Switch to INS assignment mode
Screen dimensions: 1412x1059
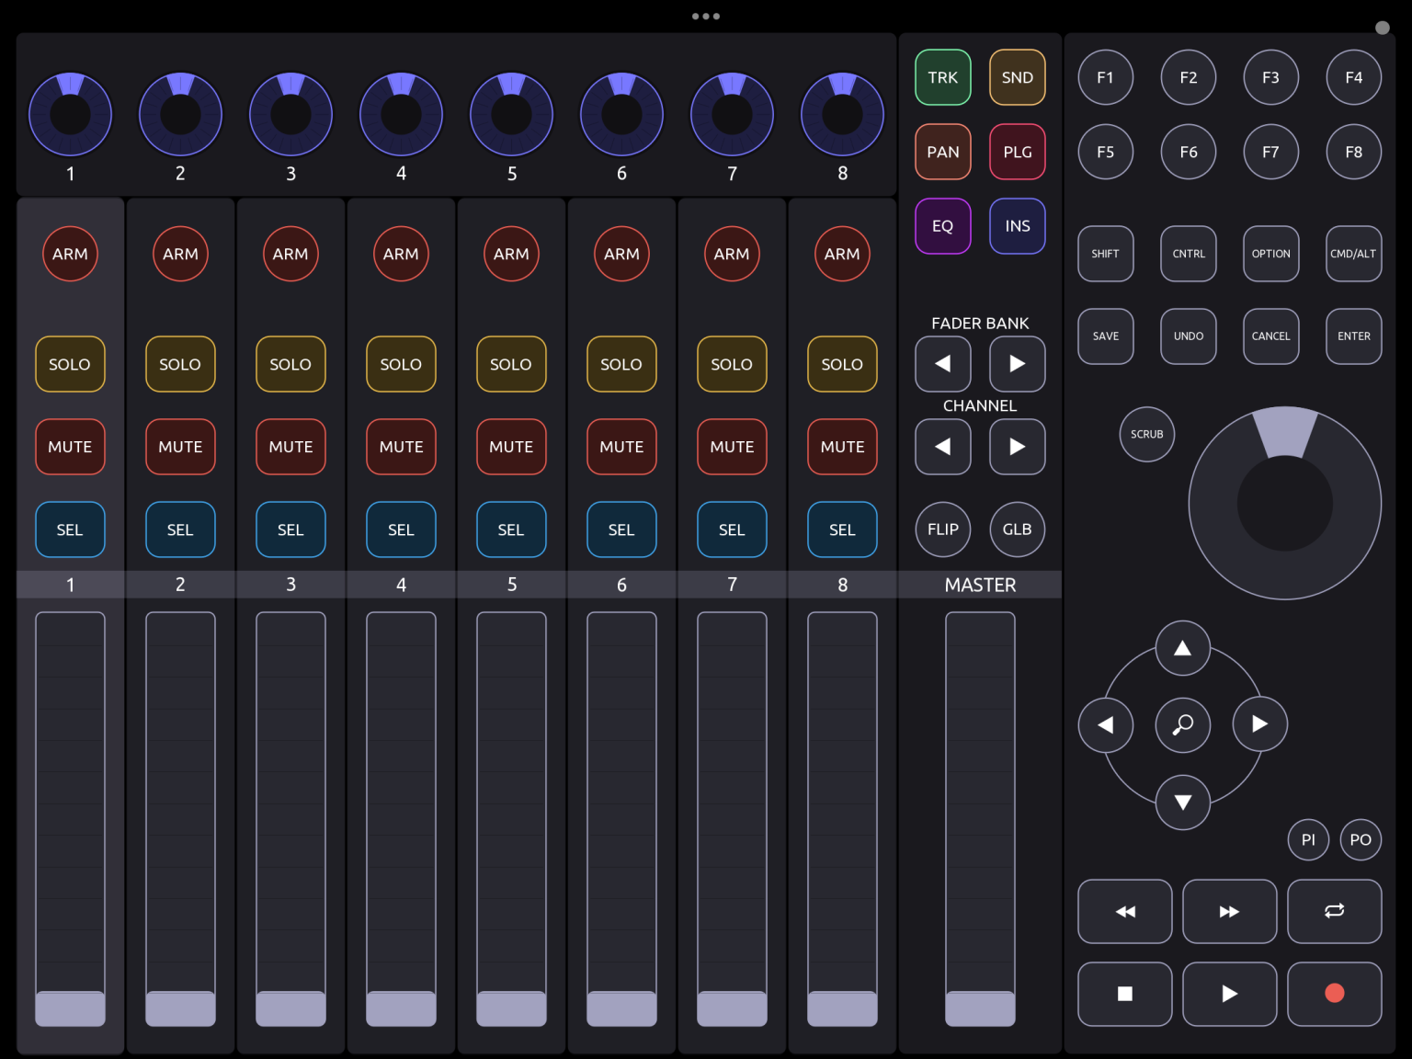[x=1017, y=226]
